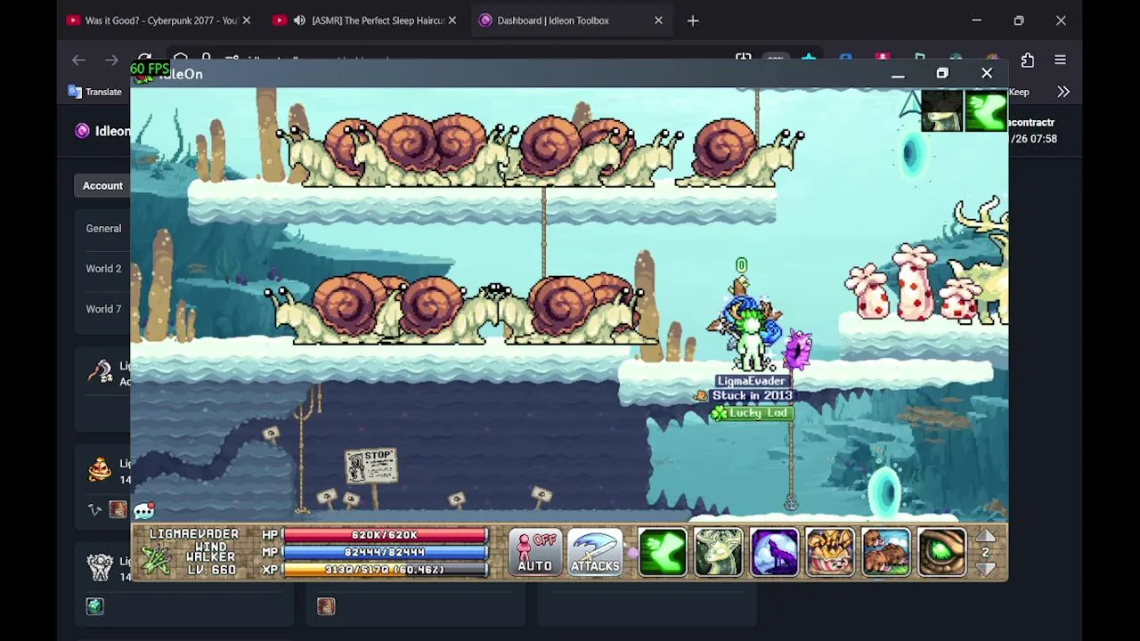Click the Idleon Toolbox logo
The height and width of the screenshot is (641, 1140).
click(x=83, y=131)
